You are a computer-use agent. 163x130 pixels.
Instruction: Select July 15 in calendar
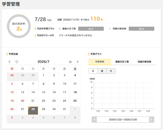[44, 94]
